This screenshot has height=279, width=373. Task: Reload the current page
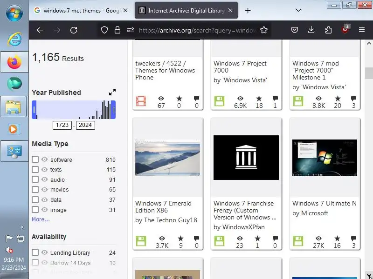coord(74,30)
